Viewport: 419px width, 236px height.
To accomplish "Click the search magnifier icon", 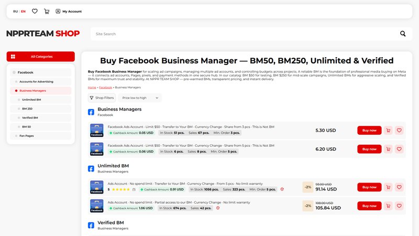I will tap(403, 34).
